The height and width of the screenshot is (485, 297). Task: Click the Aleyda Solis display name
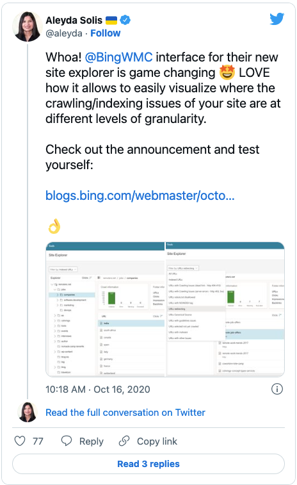coord(74,21)
